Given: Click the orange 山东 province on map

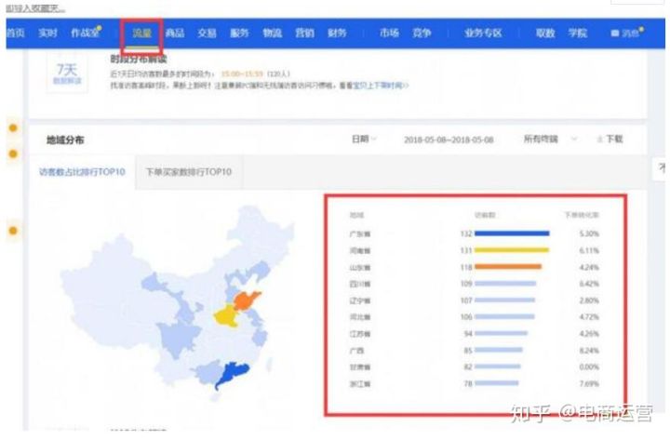Looking at the screenshot, I should (246, 301).
